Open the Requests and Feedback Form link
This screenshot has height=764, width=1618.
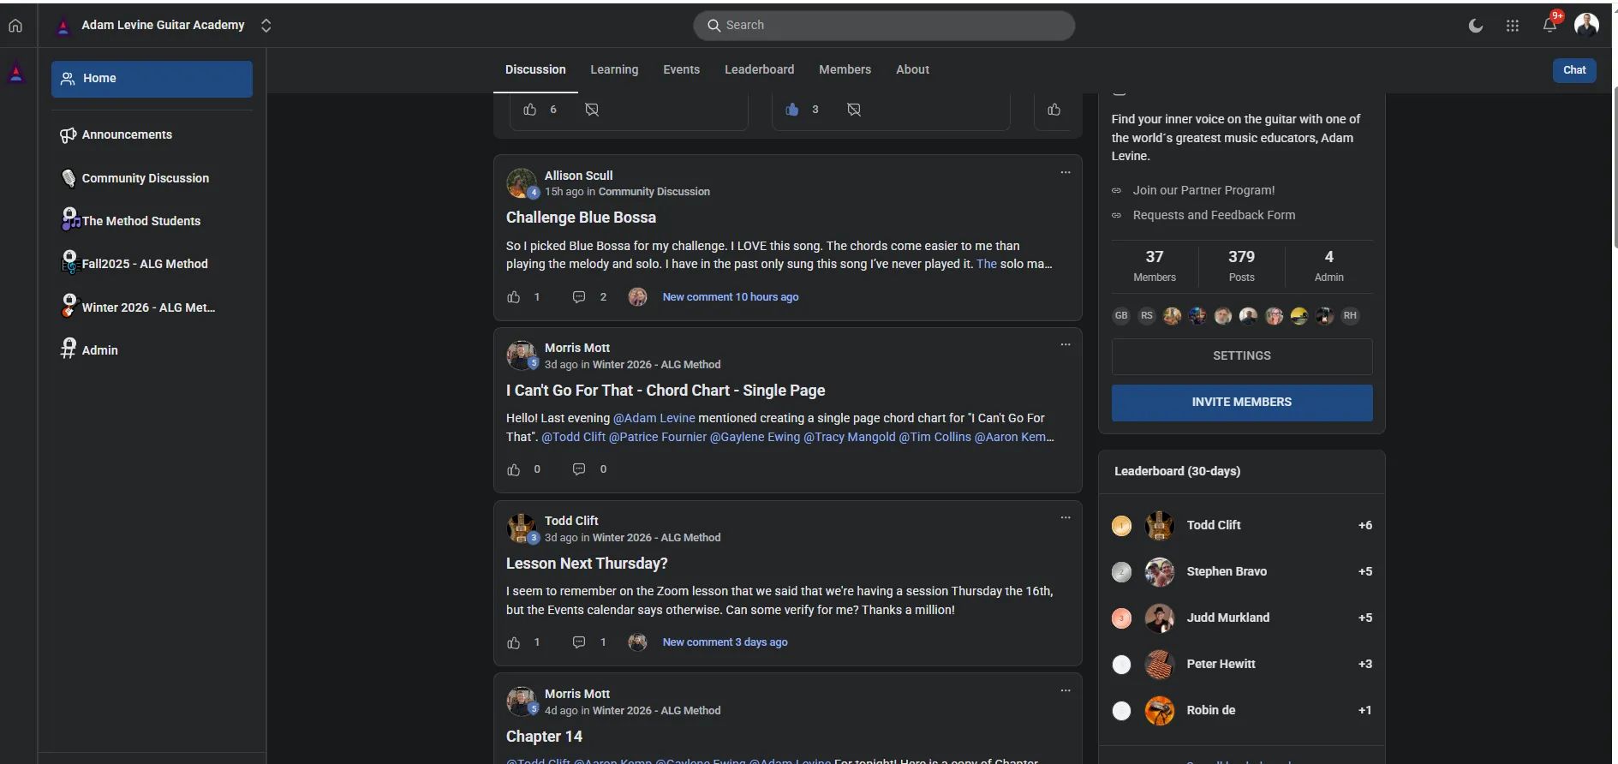pos(1214,215)
